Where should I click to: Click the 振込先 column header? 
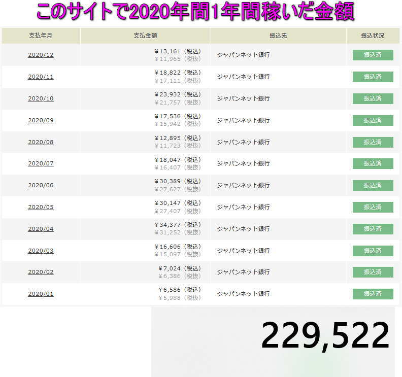[279, 36]
